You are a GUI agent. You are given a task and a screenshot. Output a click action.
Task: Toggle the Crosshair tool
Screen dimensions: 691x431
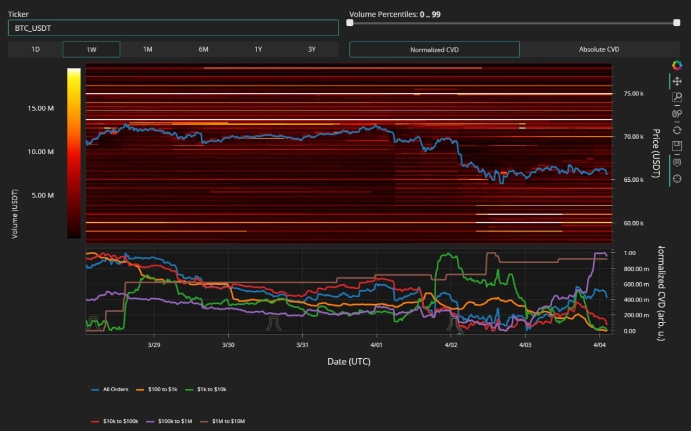676,179
